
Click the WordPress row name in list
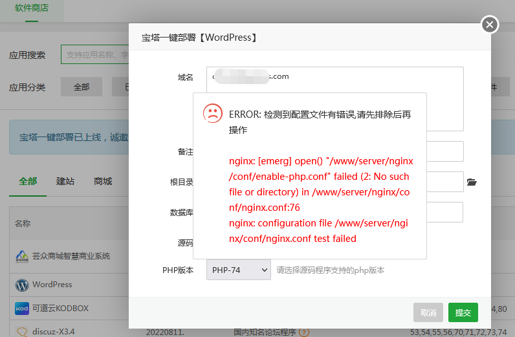[x=52, y=285]
